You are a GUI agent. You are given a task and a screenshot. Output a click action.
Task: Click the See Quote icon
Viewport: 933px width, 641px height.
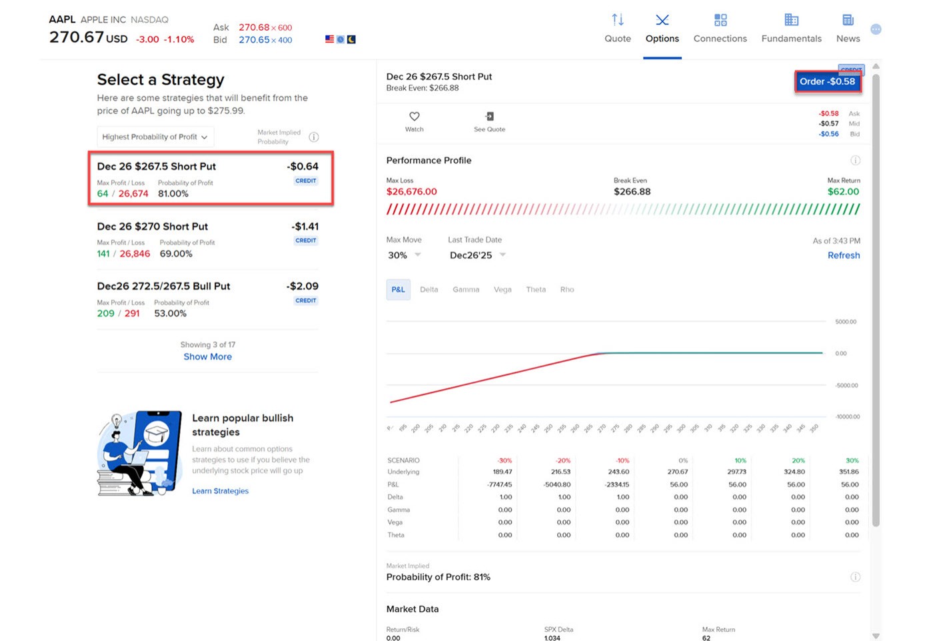point(489,115)
